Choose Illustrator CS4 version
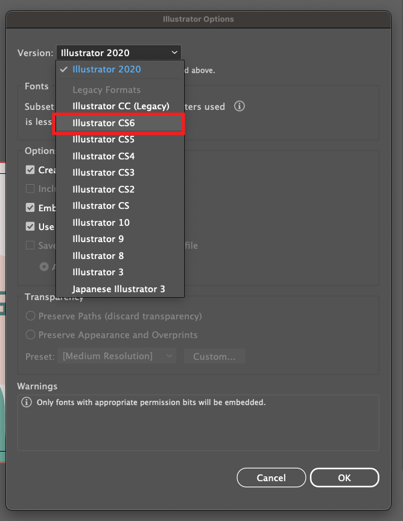The height and width of the screenshot is (521, 403). (120, 156)
